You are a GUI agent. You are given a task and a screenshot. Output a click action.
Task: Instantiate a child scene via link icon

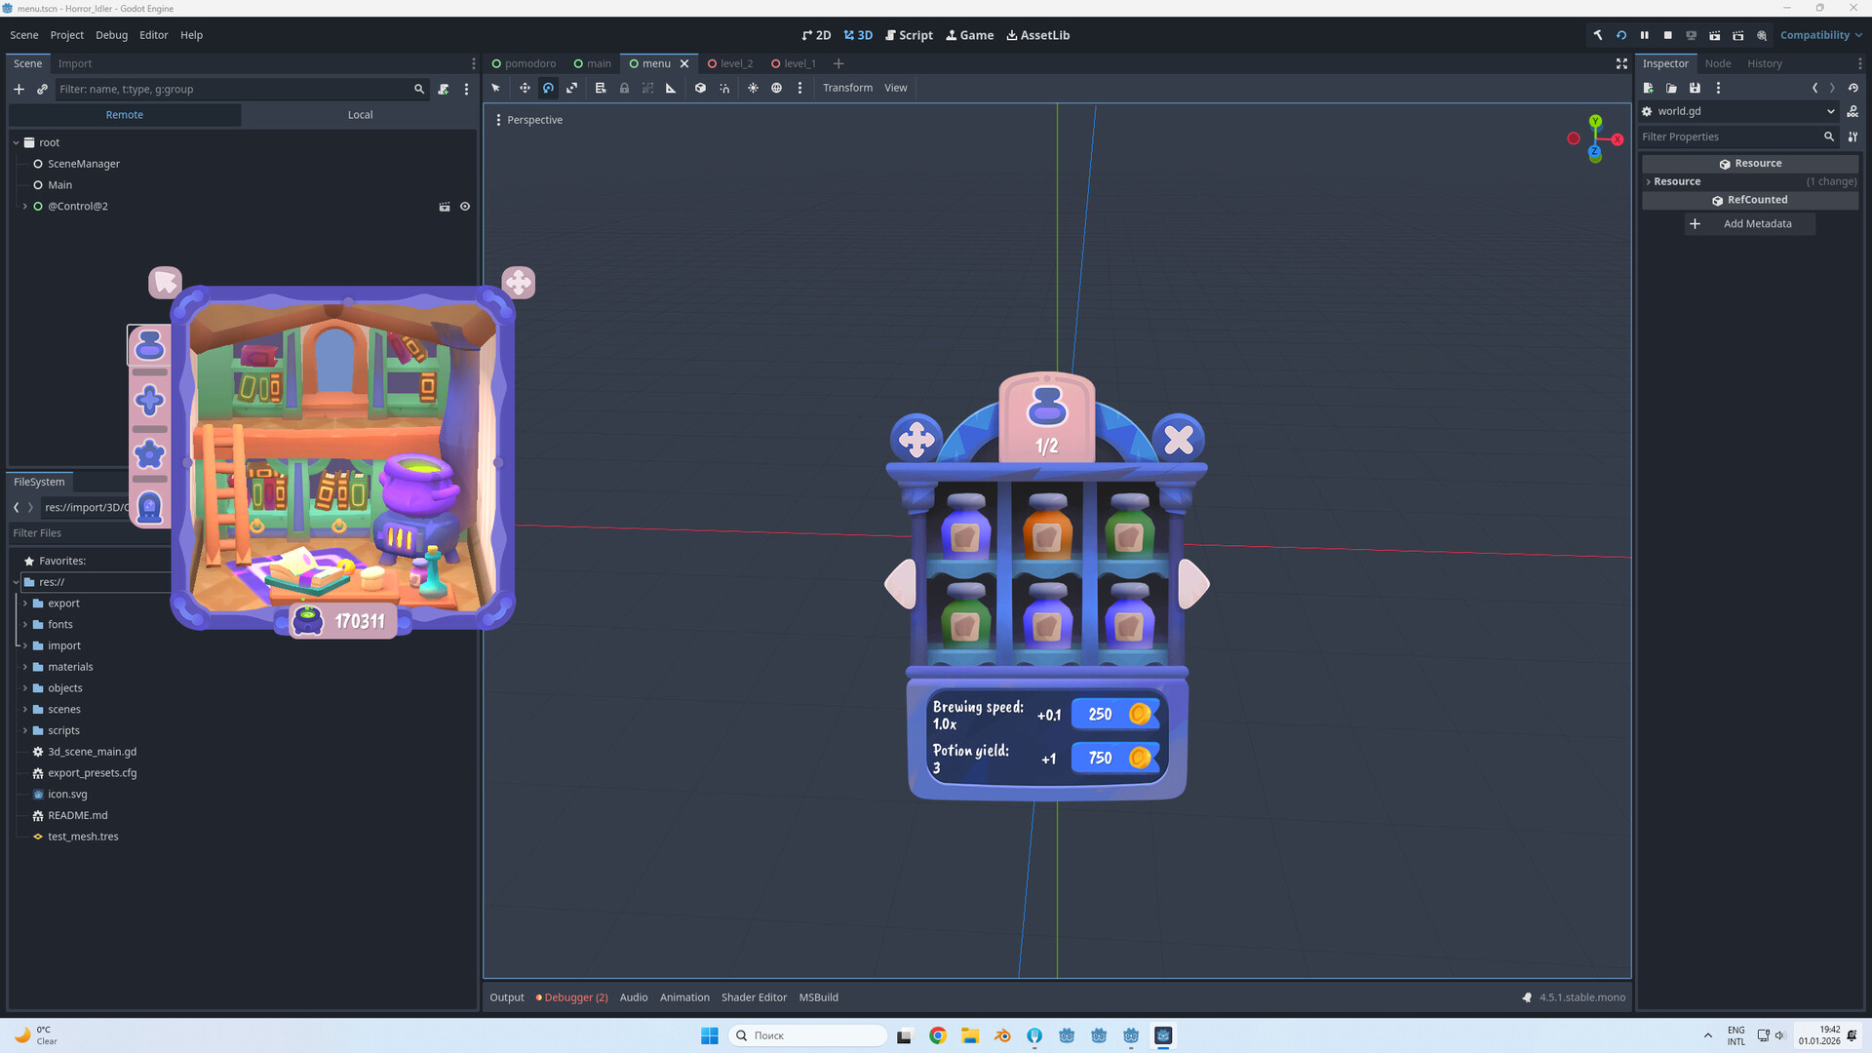[42, 89]
